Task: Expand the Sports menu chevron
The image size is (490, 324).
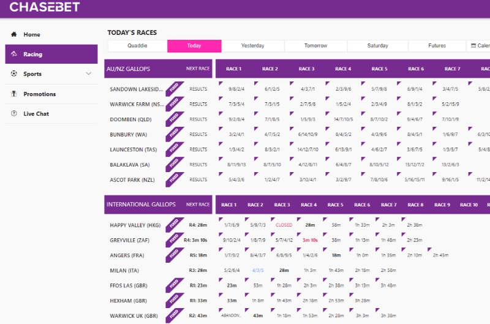Action: pos(89,73)
